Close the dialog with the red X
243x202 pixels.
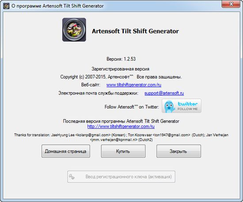pyautogui.click(x=231, y=4)
